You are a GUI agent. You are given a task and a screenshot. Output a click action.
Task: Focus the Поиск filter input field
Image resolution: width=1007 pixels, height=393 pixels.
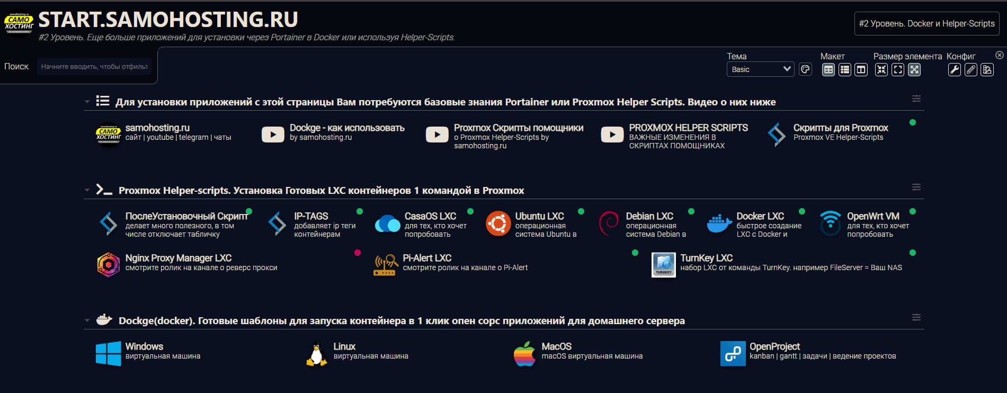(94, 67)
